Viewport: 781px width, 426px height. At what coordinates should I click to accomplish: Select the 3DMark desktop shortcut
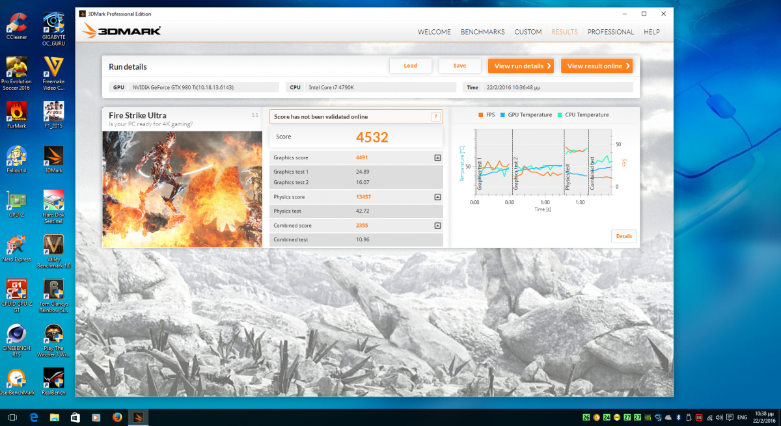53,159
